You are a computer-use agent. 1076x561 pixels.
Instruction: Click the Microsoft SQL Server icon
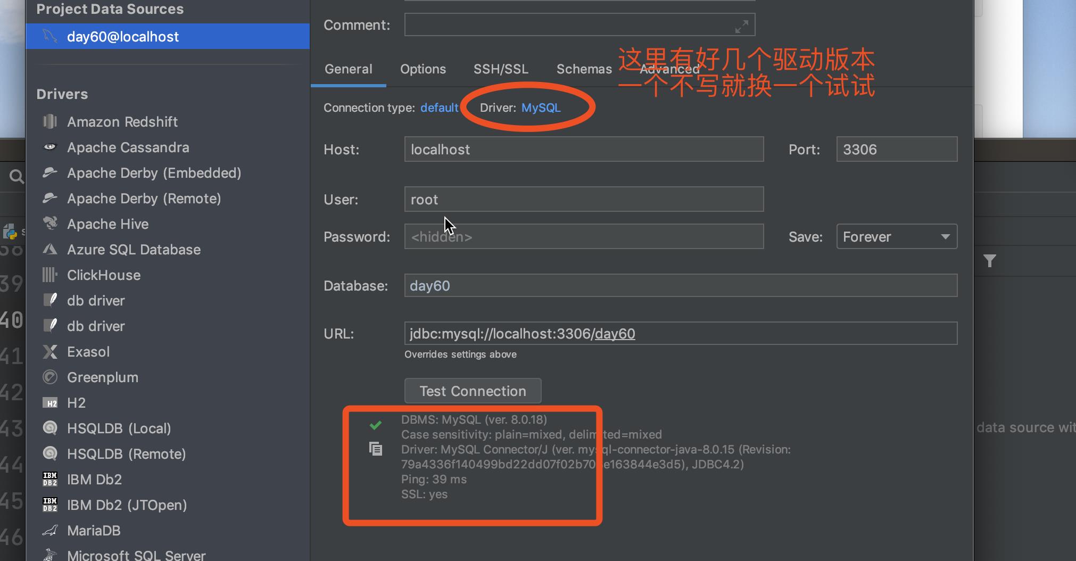click(50, 555)
